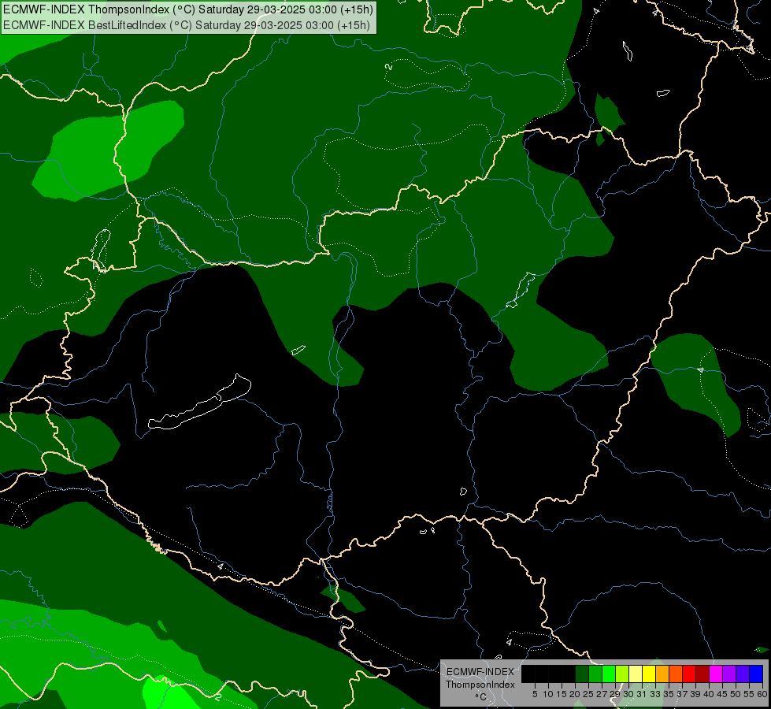Click the legend tick value 33
The image size is (771, 709).
[x=655, y=694]
